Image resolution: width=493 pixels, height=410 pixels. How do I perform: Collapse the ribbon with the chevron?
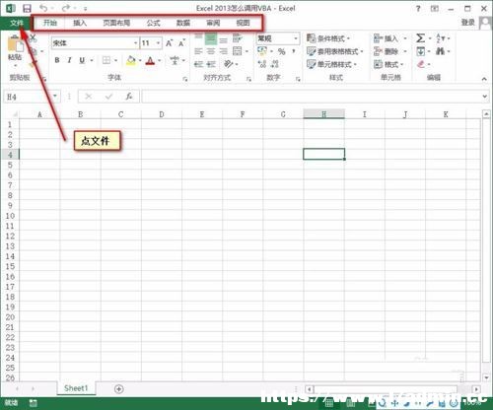click(484, 79)
